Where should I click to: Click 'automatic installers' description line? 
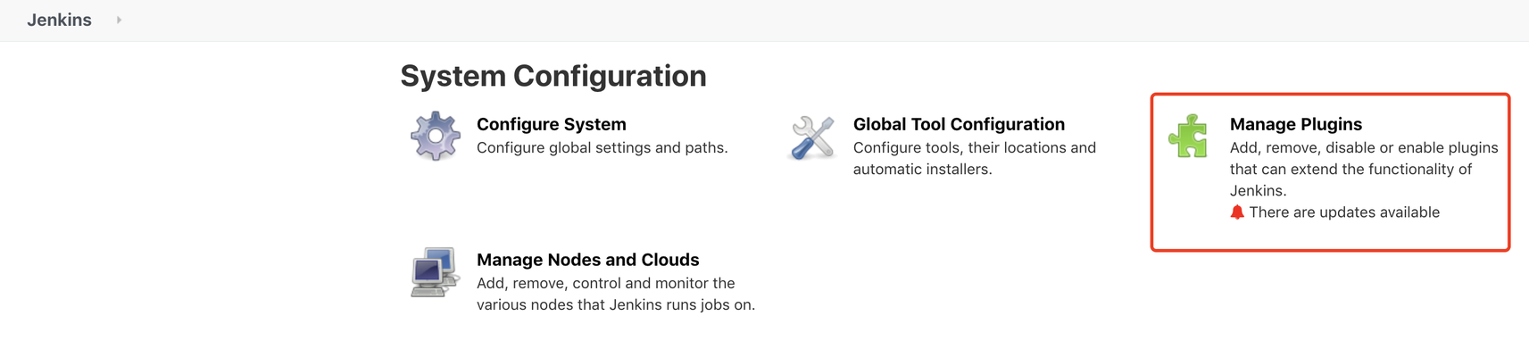923,169
